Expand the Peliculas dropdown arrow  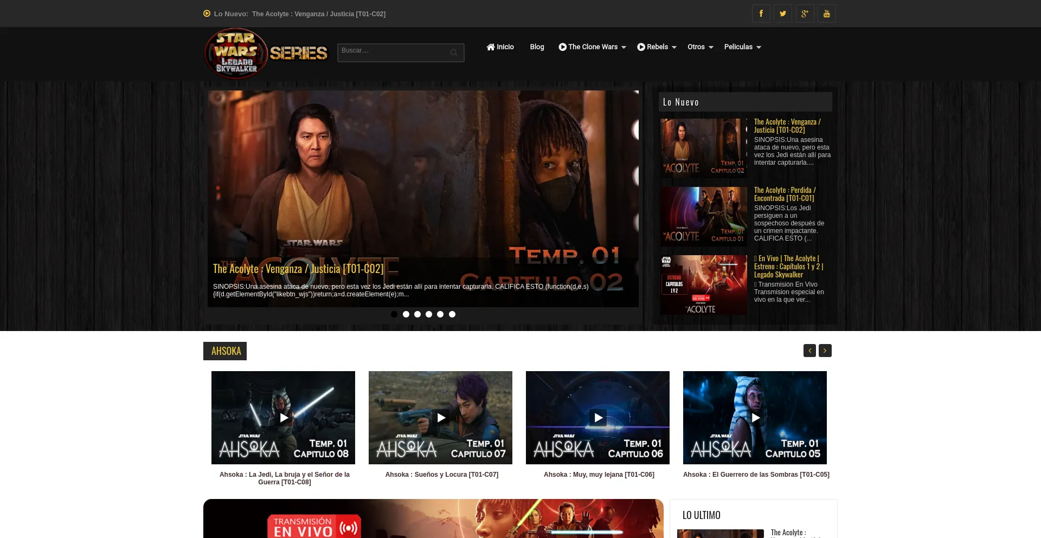point(759,48)
